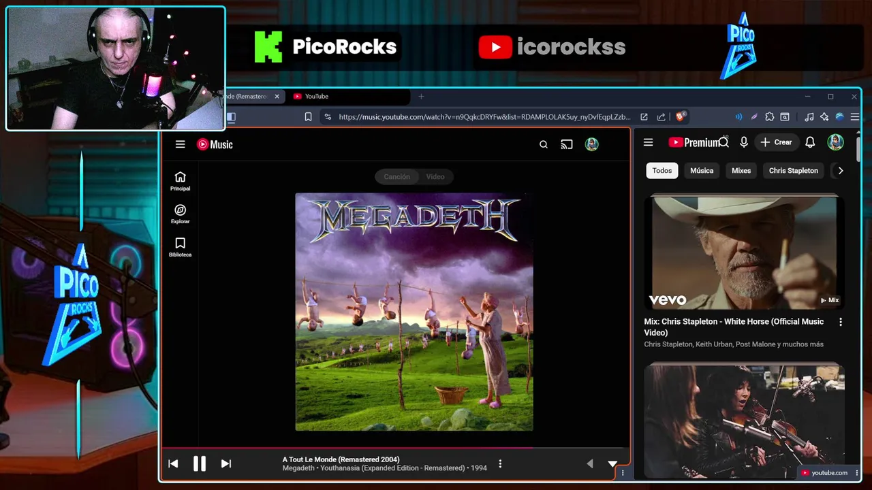Switch to Video mode
The height and width of the screenshot is (490, 872).
(x=435, y=176)
